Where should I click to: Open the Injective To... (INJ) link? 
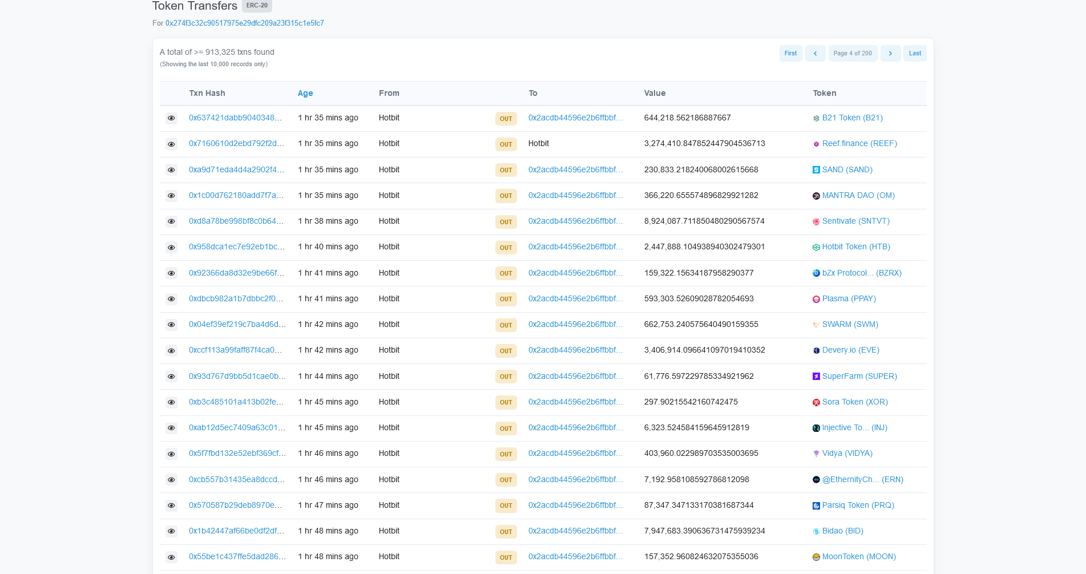pyautogui.click(x=854, y=427)
